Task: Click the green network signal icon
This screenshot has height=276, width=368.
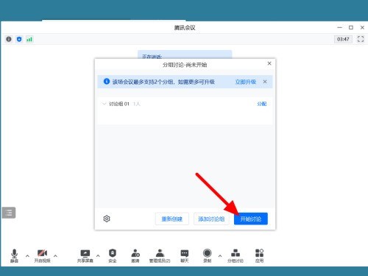Action: 29,39
